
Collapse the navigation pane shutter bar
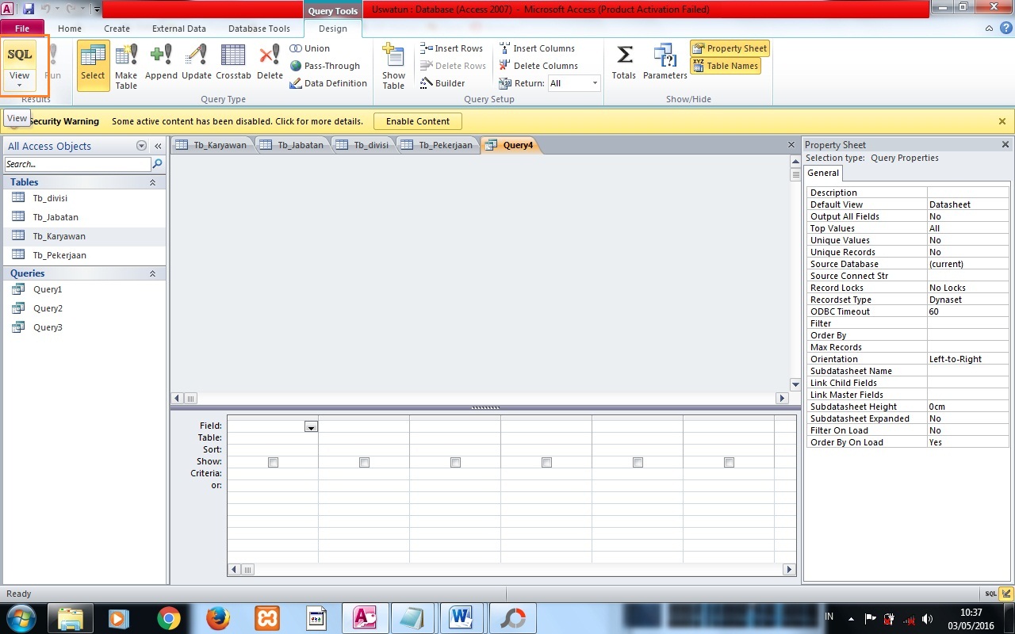coord(158,146)
